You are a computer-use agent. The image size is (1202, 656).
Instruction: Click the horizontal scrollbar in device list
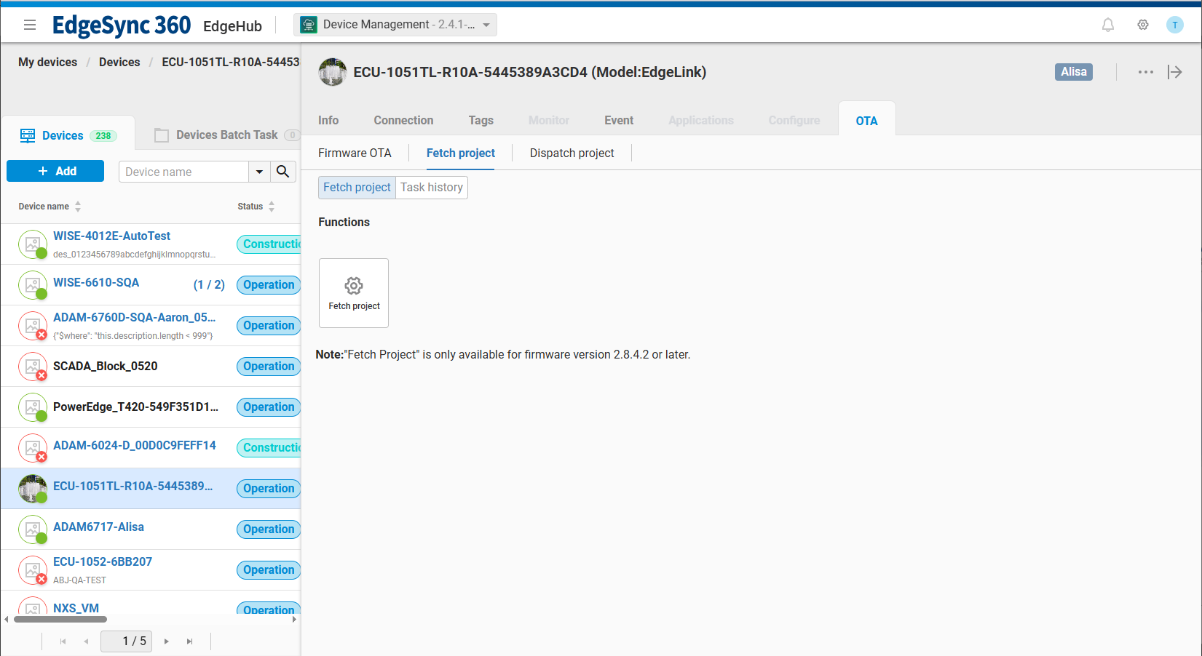[60, 620]
